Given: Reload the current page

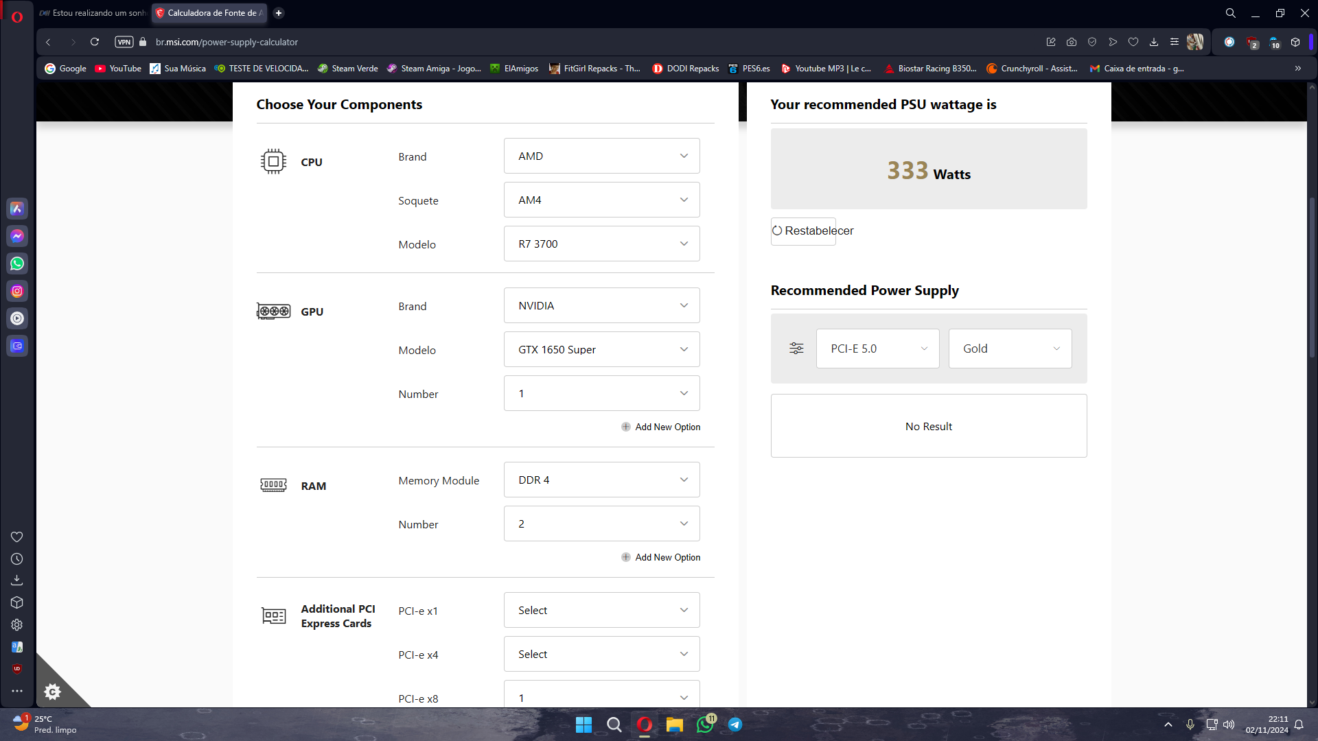Looking at the screenshot, I should (95, 42).
